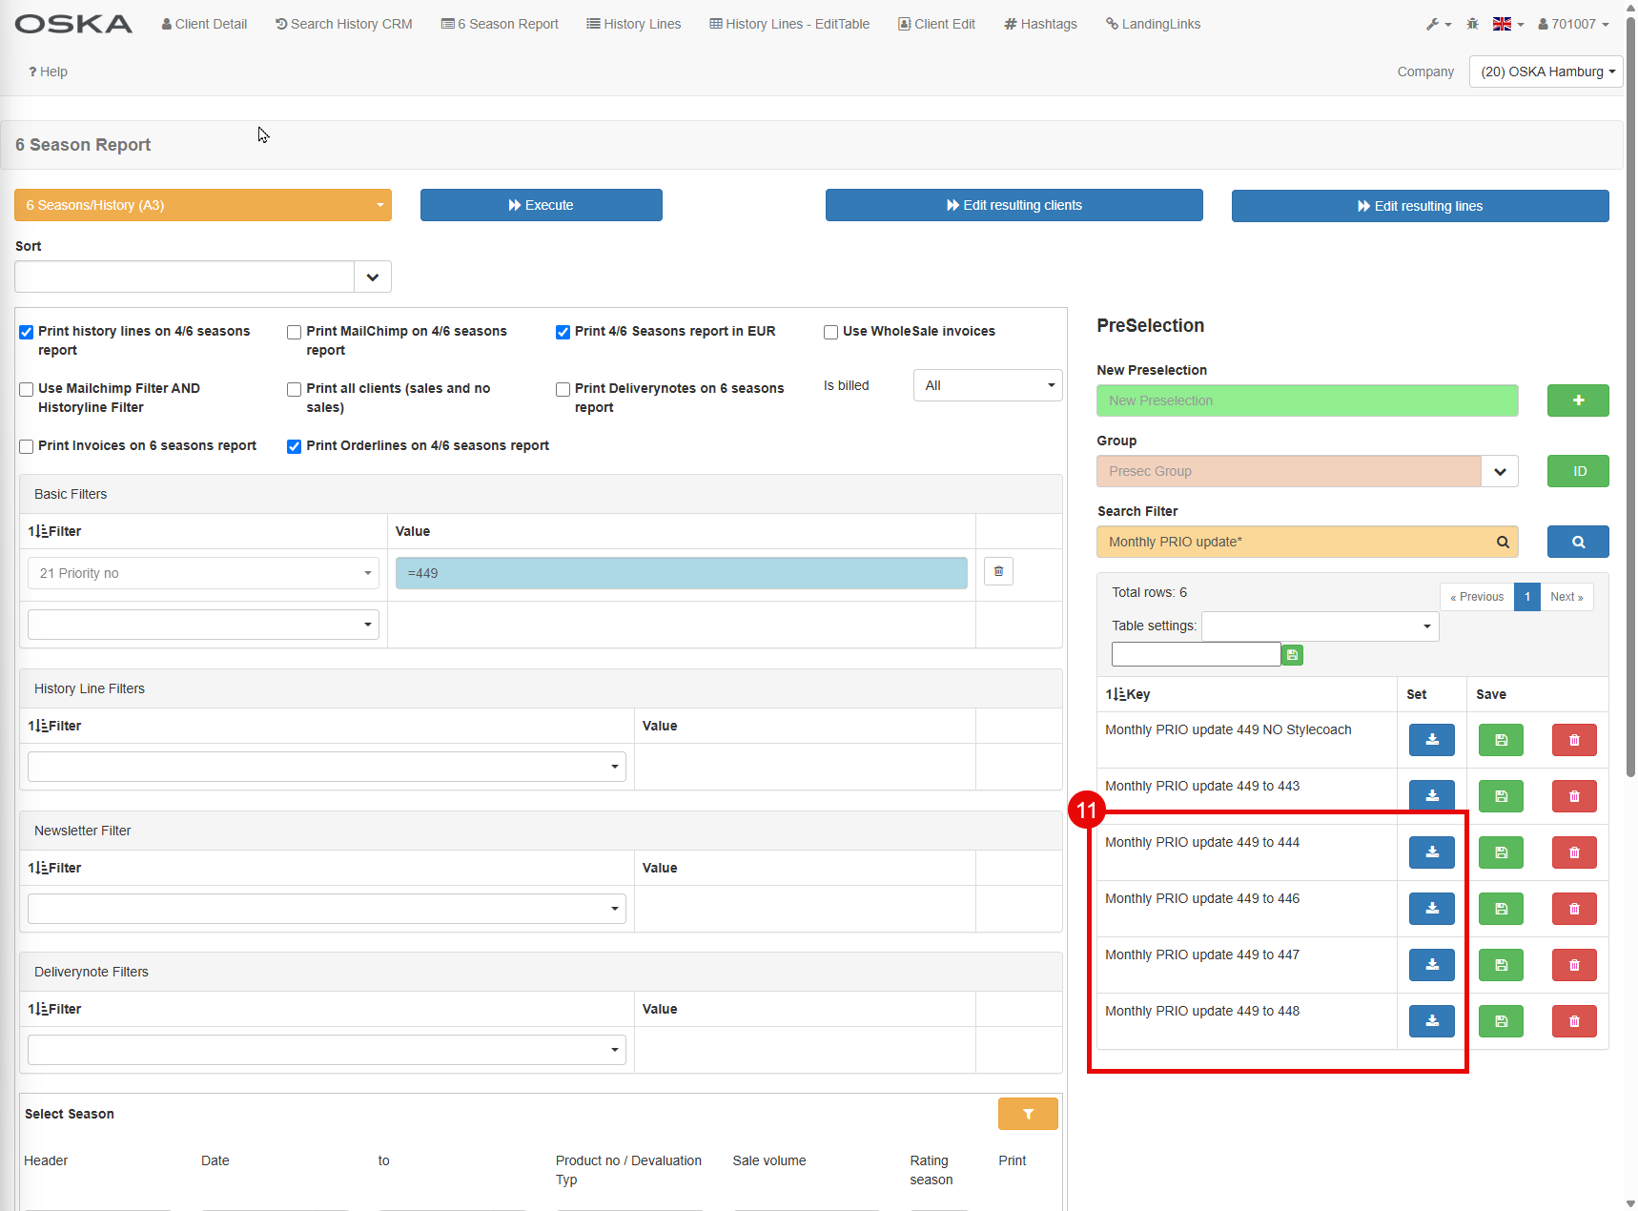The height and width of the screenshot is (1211, 1638).
Task: Click the blue magnifier search button
Action: click(x=1577, y=542)
